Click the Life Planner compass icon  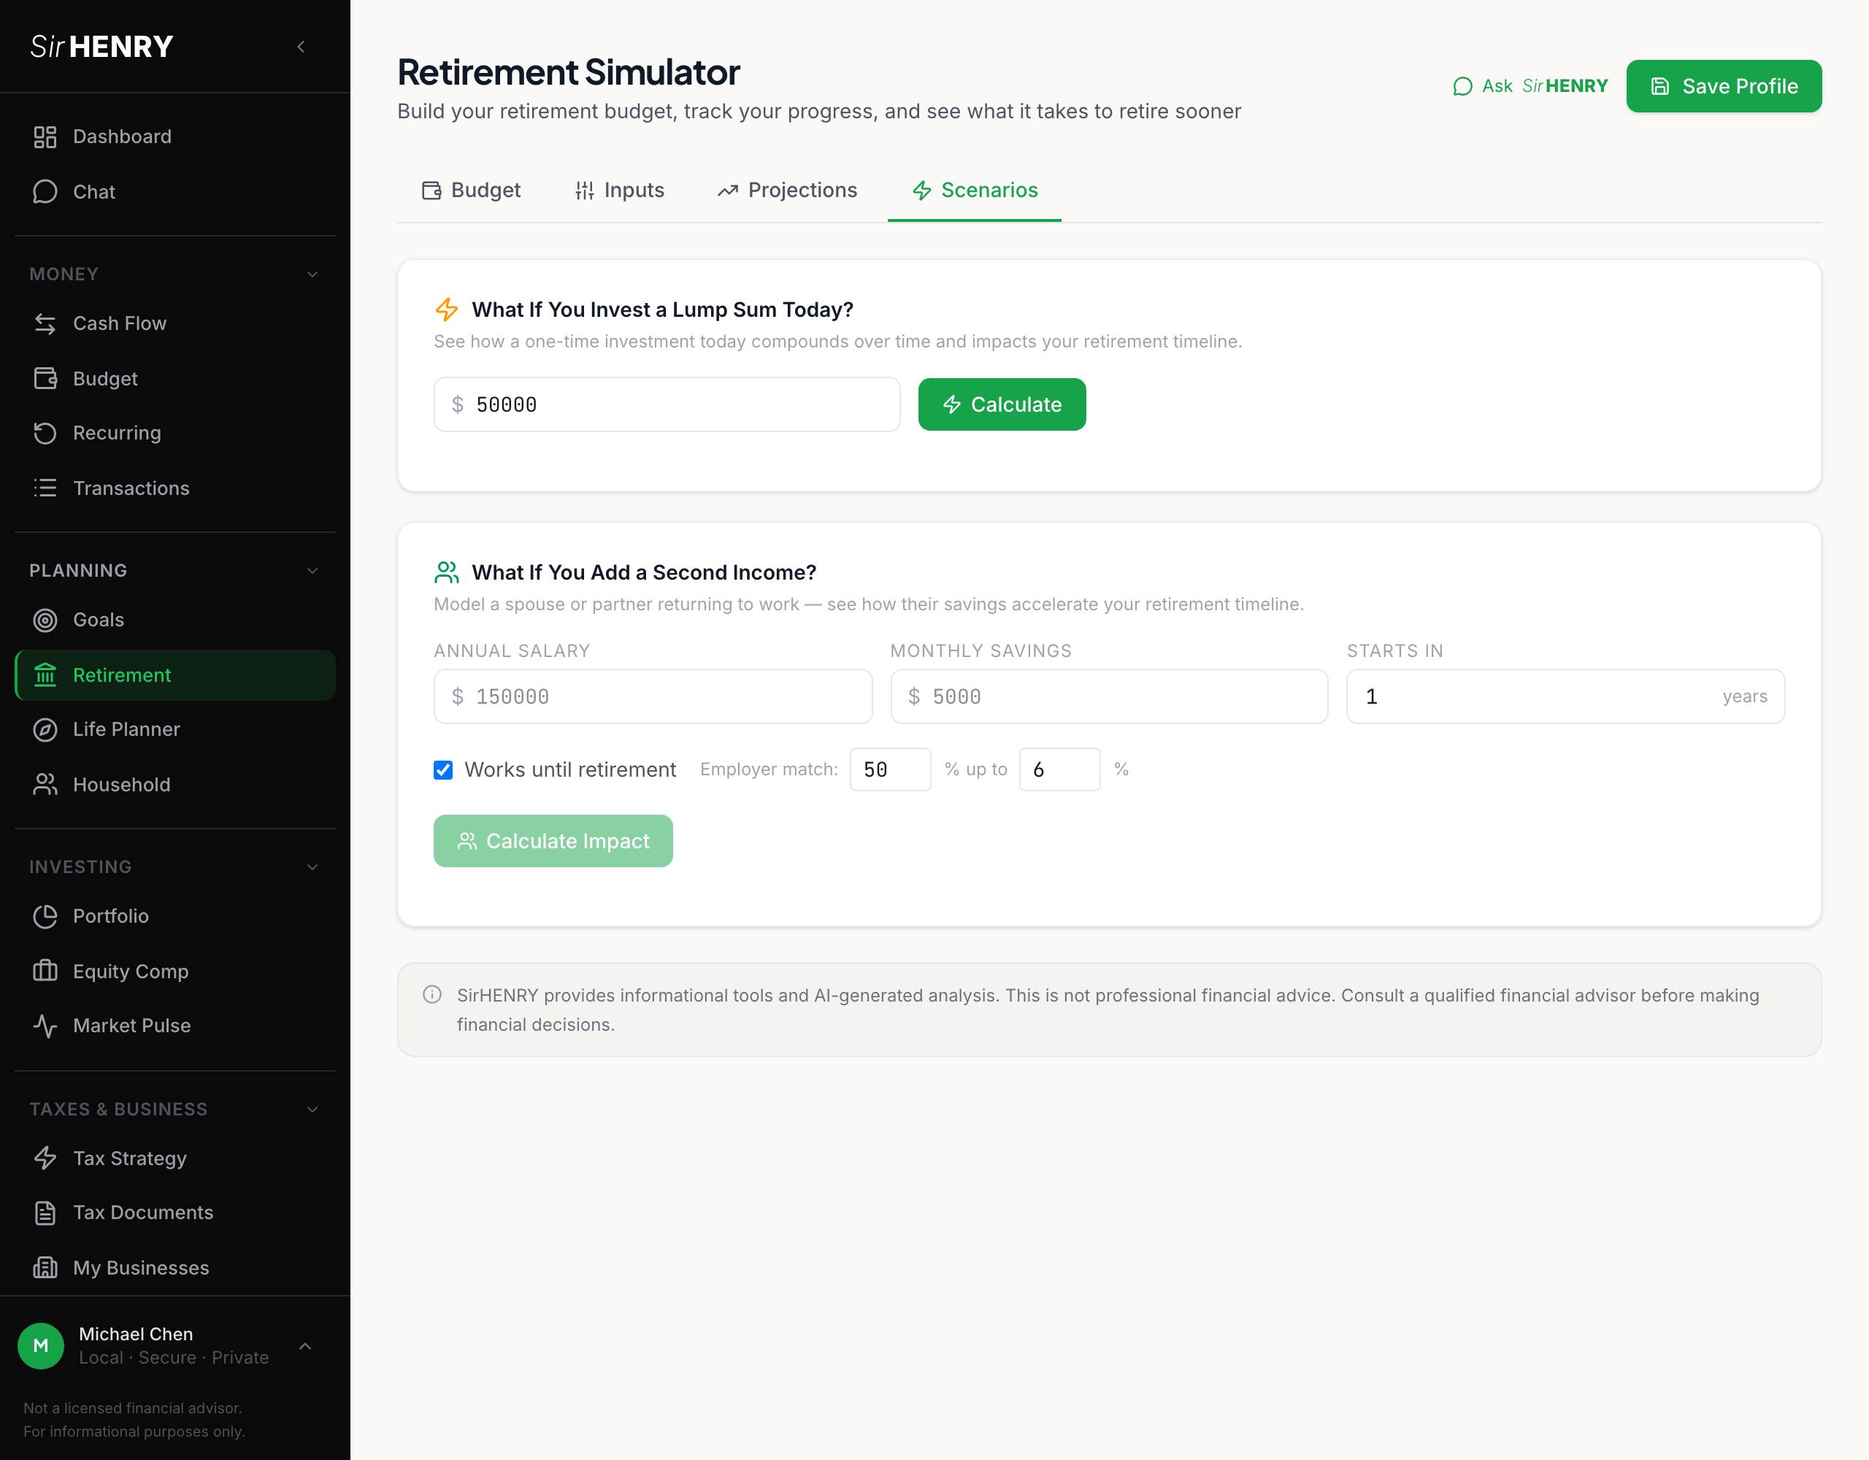point(45,729)
